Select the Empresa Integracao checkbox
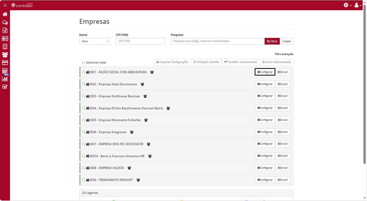Screen dimensions: 367x201 (83, 132)
